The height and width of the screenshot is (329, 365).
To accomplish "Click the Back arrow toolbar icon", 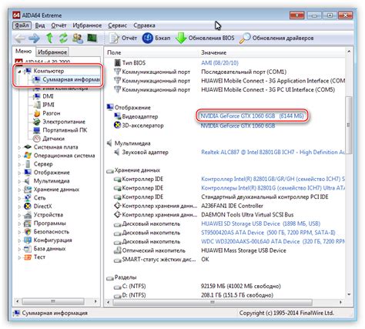I will (x=20, y=39).
